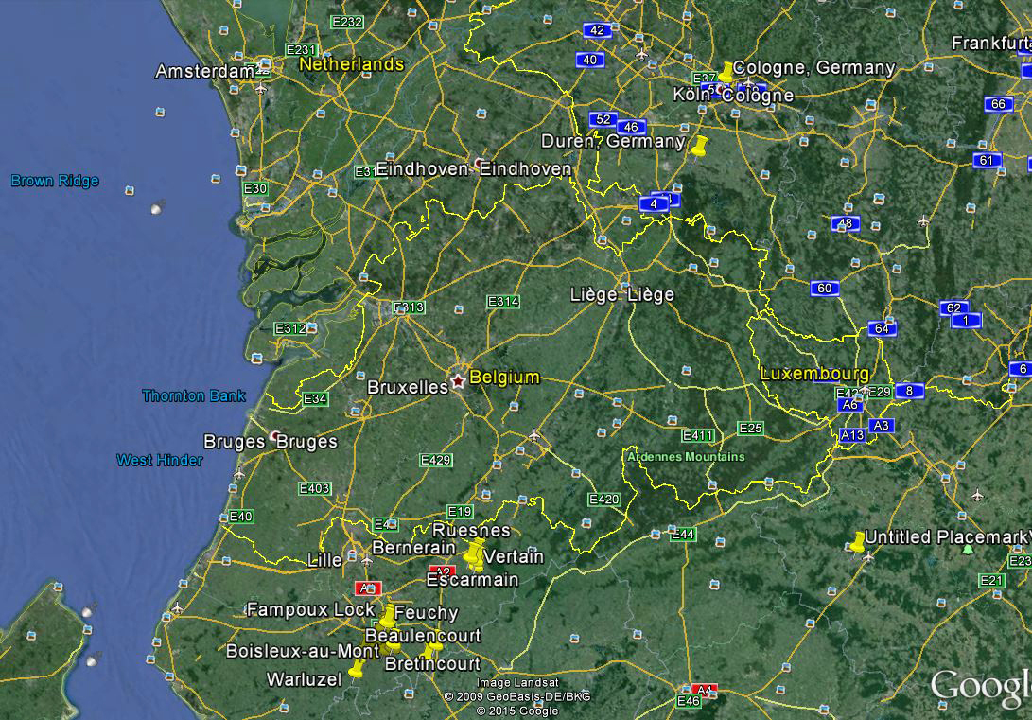Viewport: 1032px width, 720px height.
Task: Click the Brown Ridge sea label
Action: point(55,181)
